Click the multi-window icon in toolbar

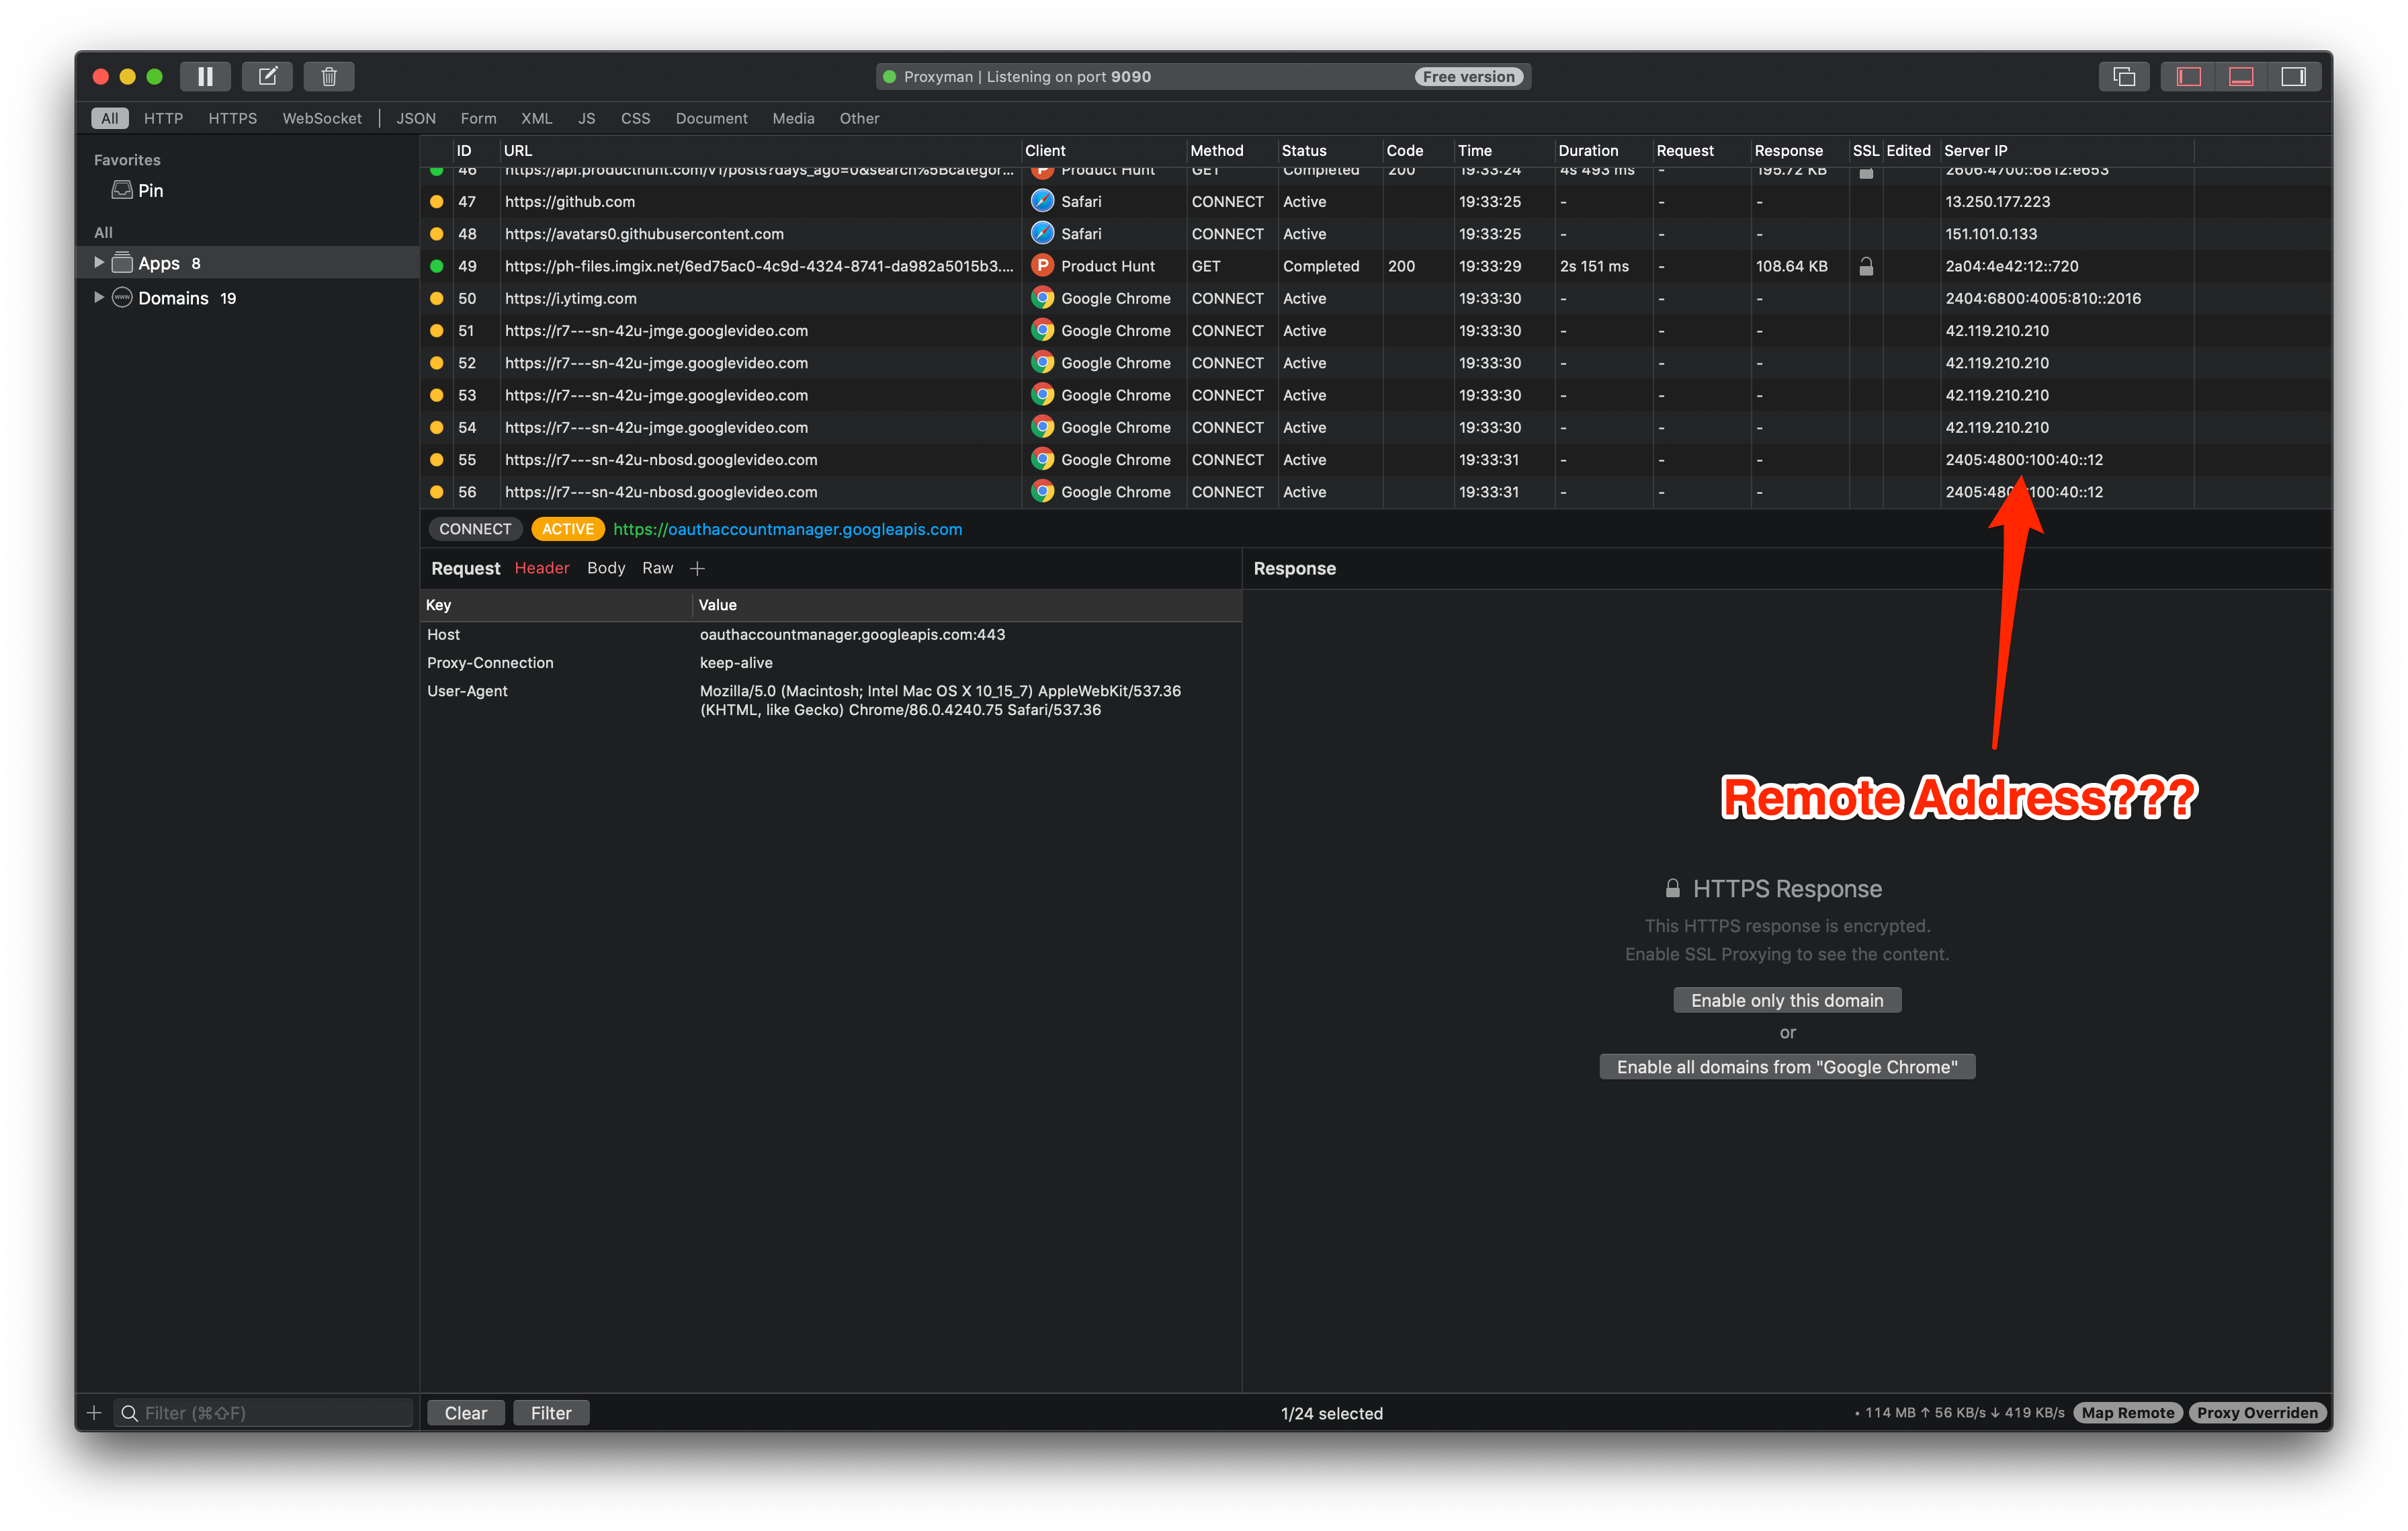pyautogui.click(x=2123, y=76)
